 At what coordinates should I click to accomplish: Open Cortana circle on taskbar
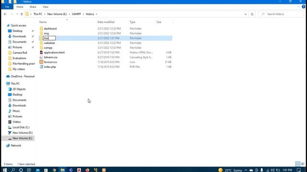(21, 170)
